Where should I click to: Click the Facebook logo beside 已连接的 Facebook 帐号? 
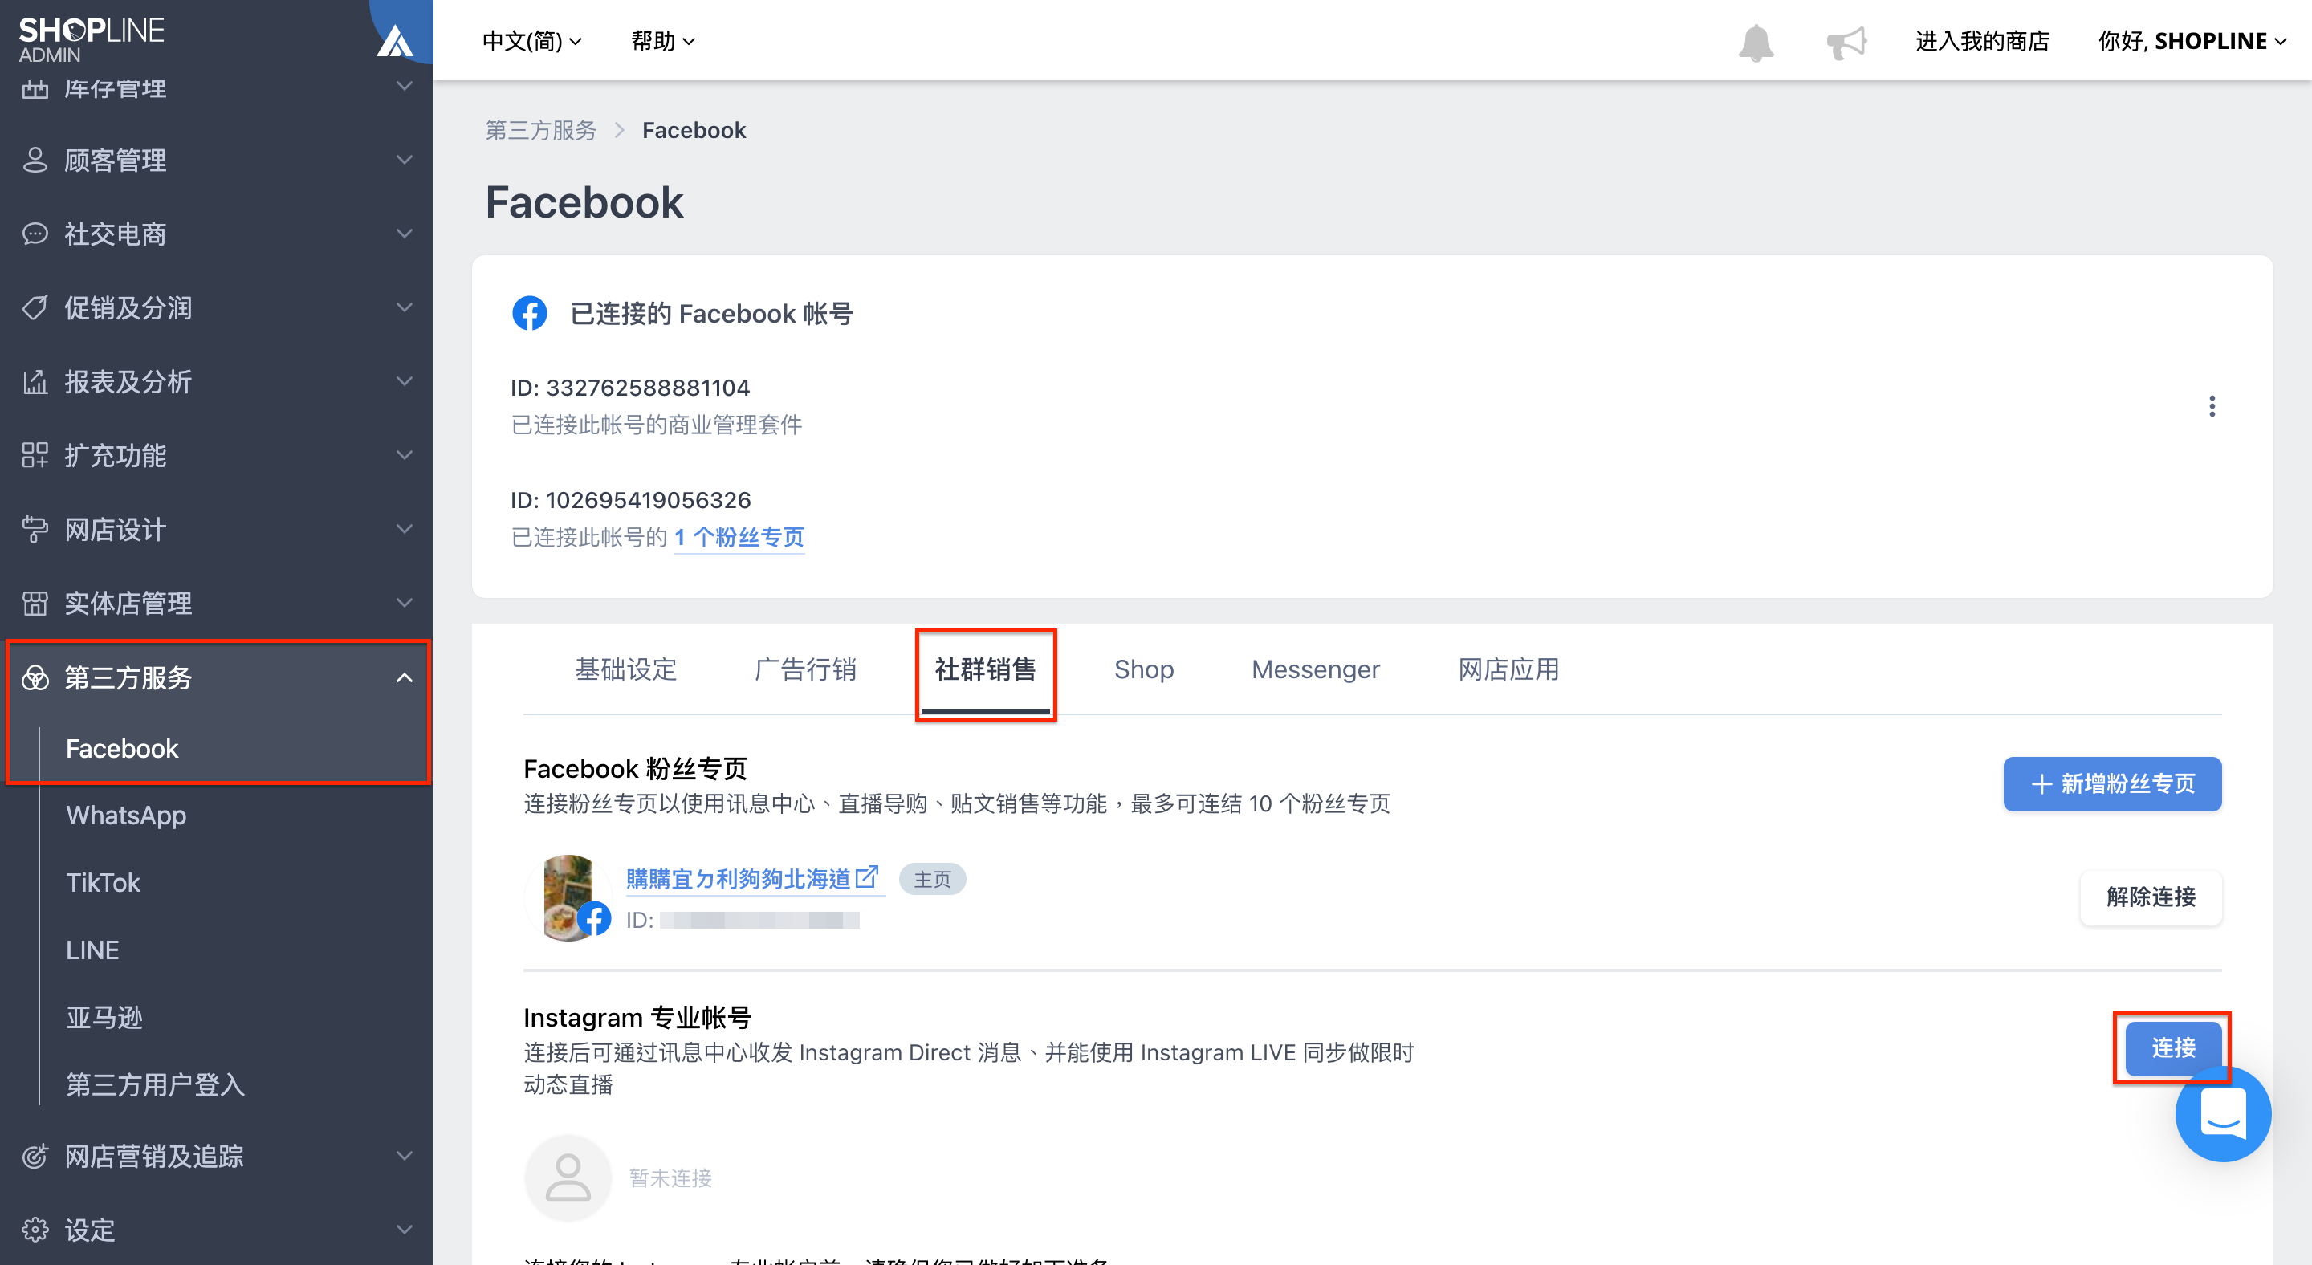[x=530, y=313]
